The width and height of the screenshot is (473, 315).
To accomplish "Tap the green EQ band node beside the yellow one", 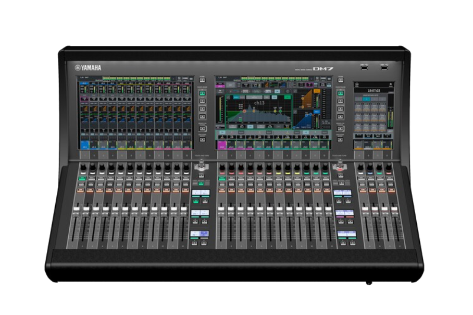I will click(x=281, y=111).
